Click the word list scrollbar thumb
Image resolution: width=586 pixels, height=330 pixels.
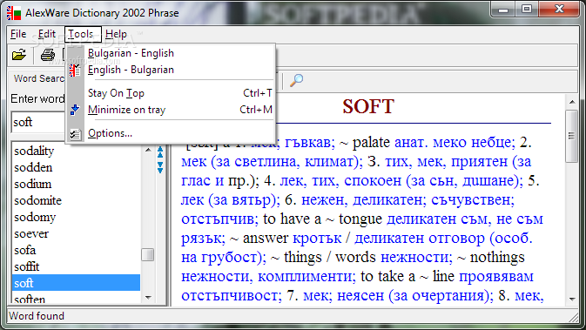[148, 255]
